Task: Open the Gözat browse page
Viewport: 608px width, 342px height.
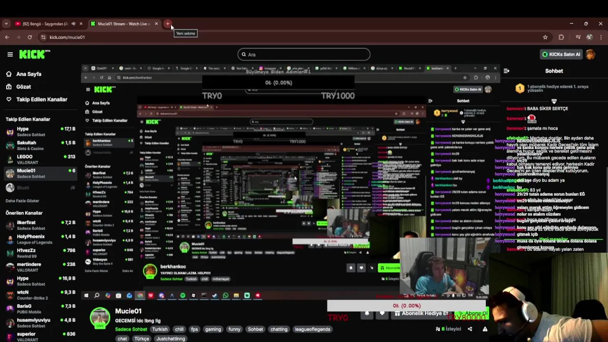Action: [x=23, y=87]
